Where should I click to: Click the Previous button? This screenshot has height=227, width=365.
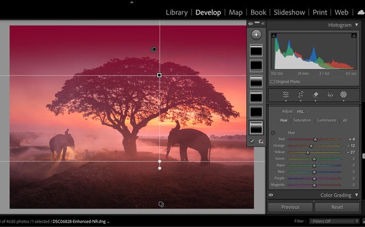290,207
